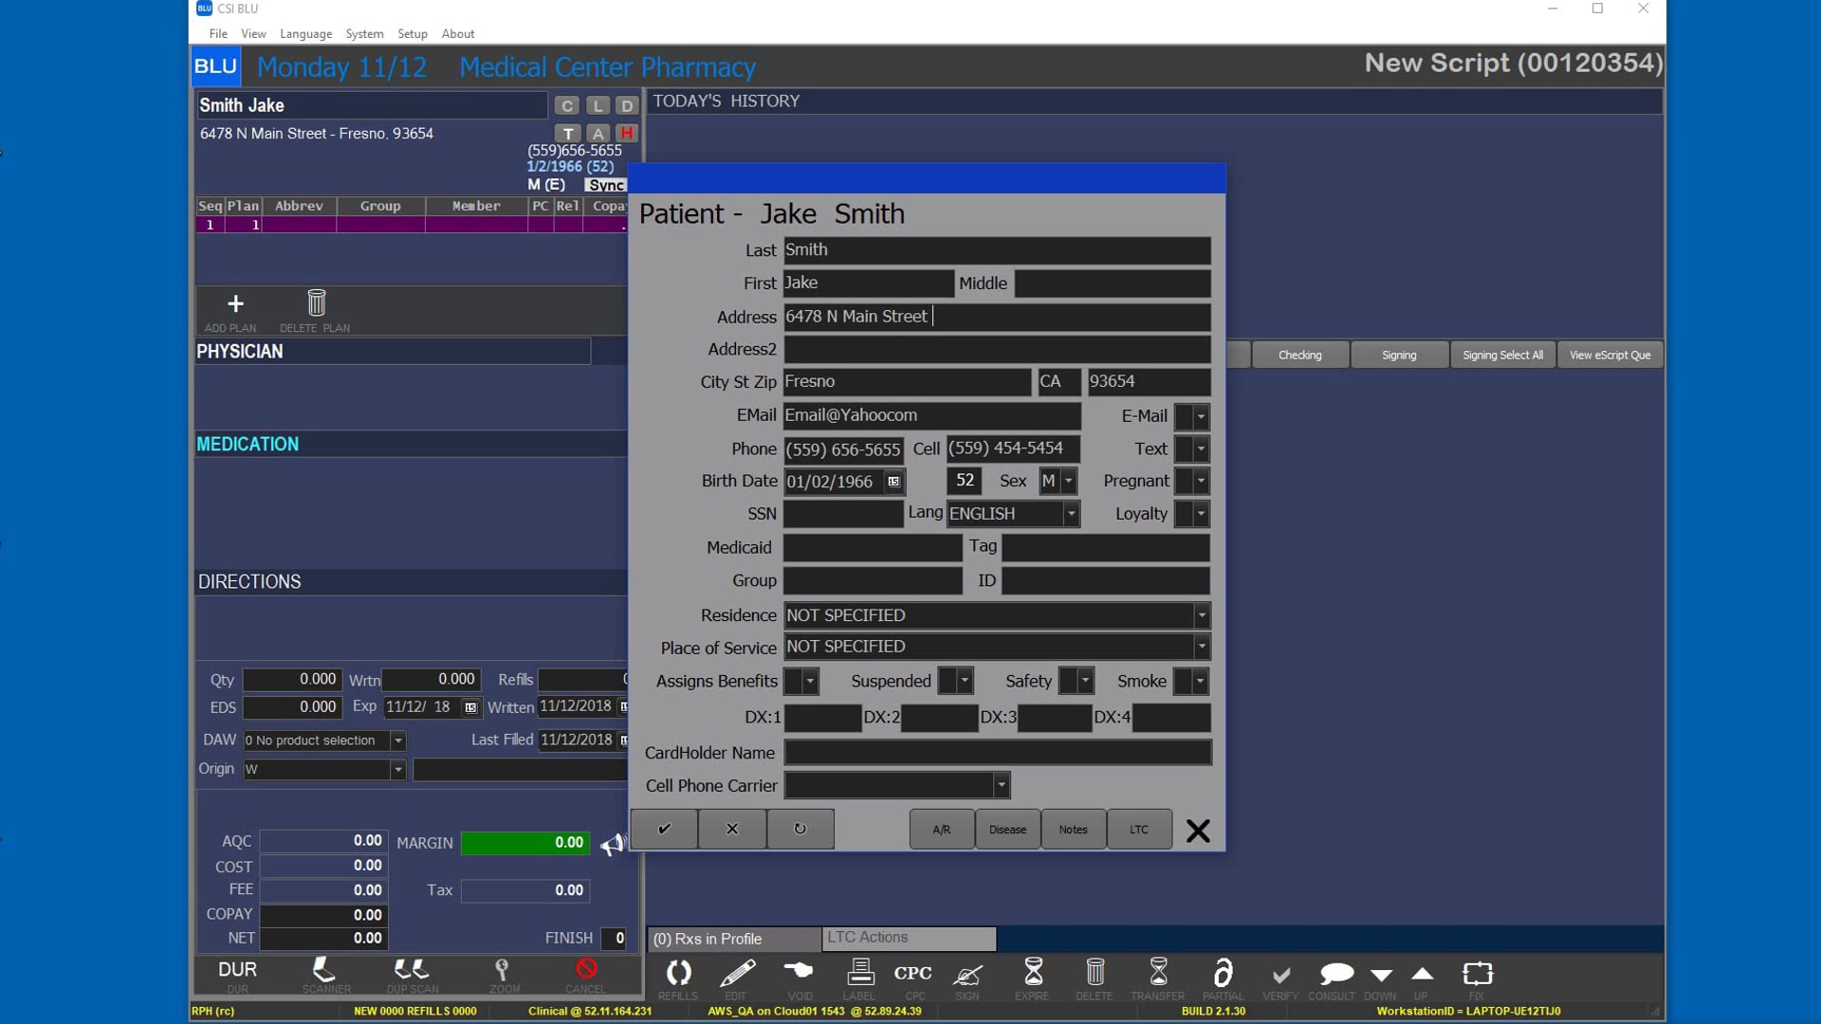Click the Void icon in toolbar
The image size is (1821, 1024).
799,972
